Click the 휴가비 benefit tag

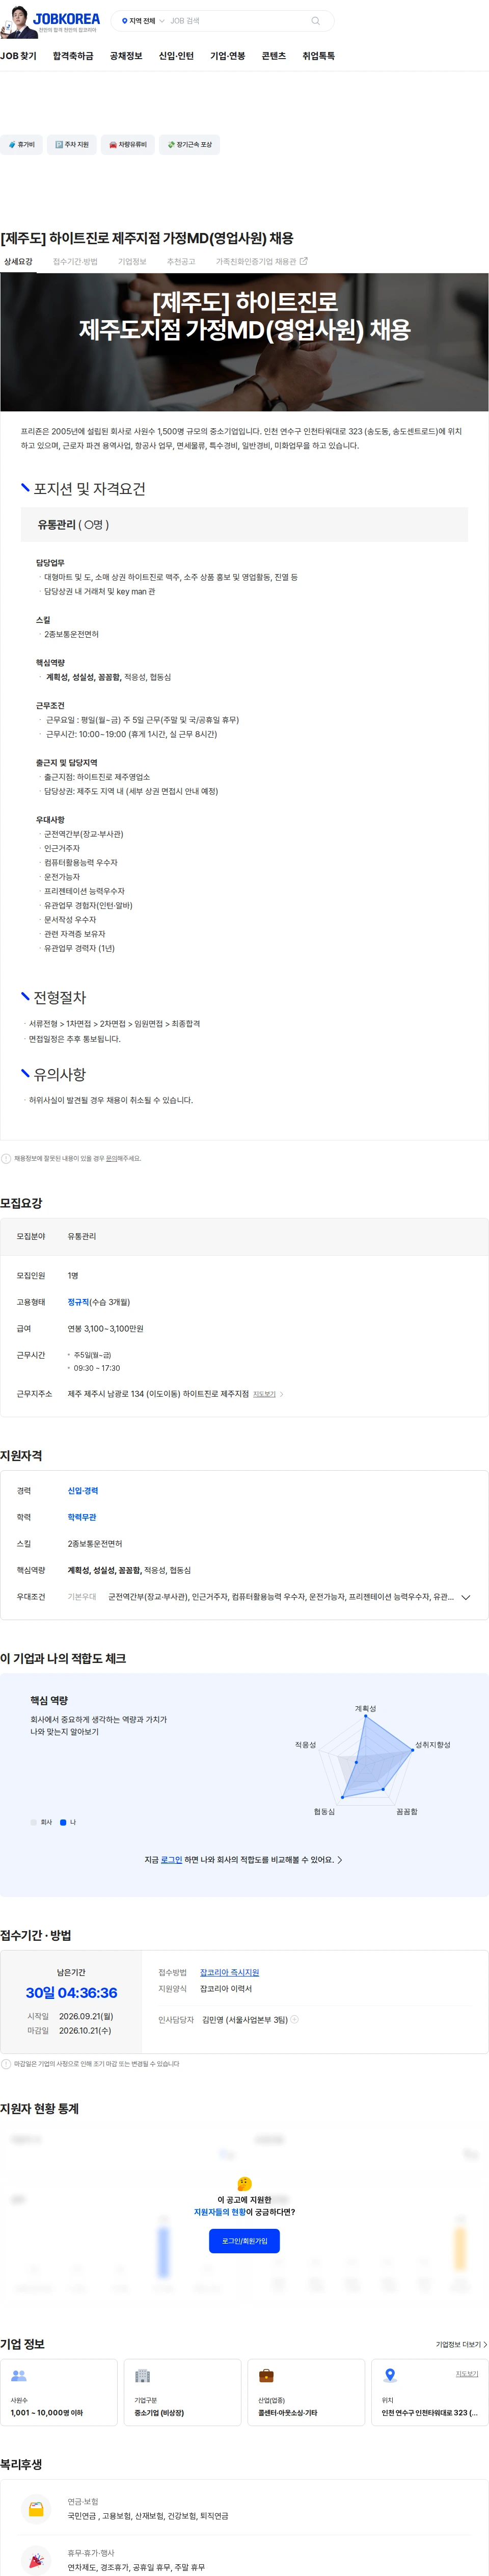(x=21, y=145)
